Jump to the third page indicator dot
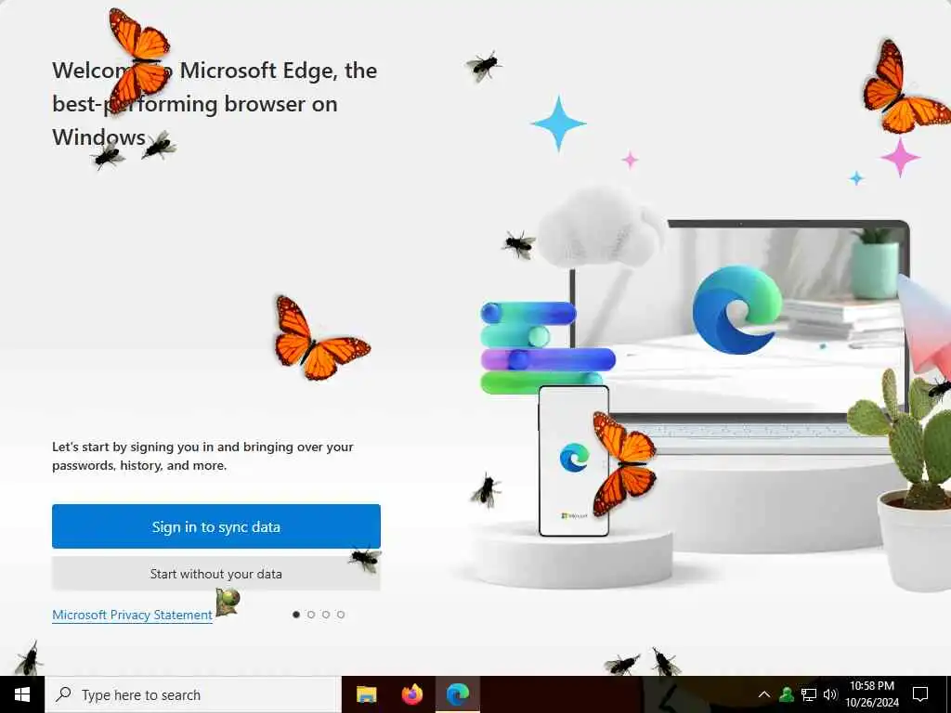Image resolution: width=951 pixels, height=713 pixels. (326, 615)
